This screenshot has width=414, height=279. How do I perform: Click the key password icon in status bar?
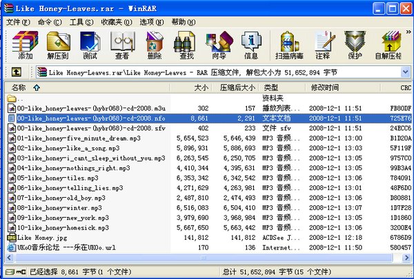click(21, 272)
